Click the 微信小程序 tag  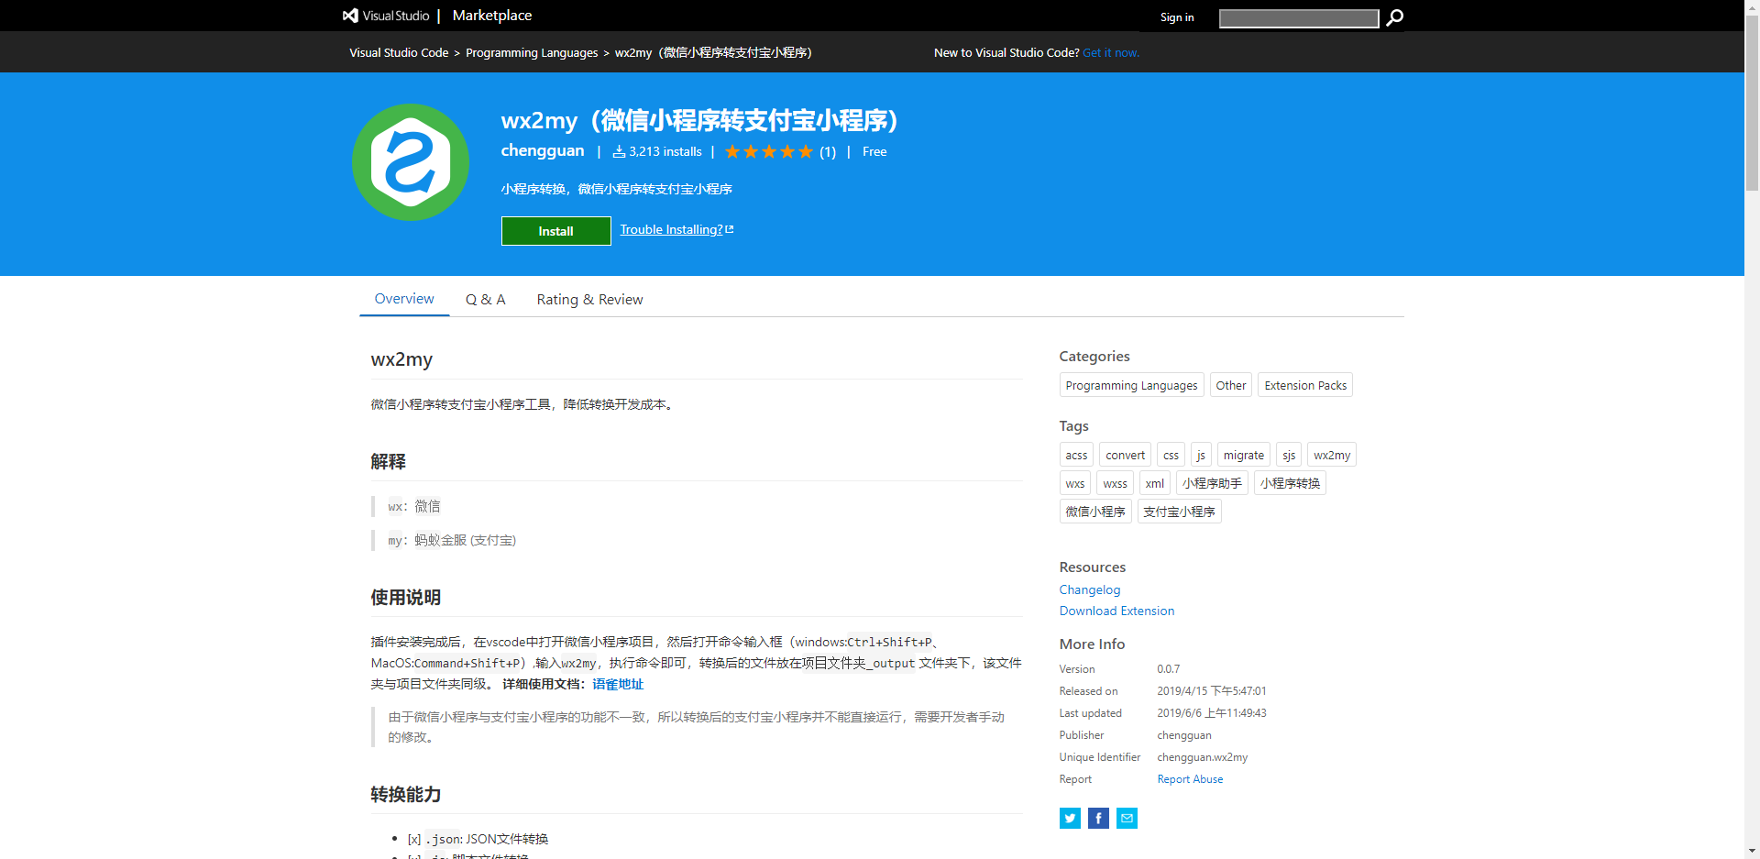(1095, 512)
